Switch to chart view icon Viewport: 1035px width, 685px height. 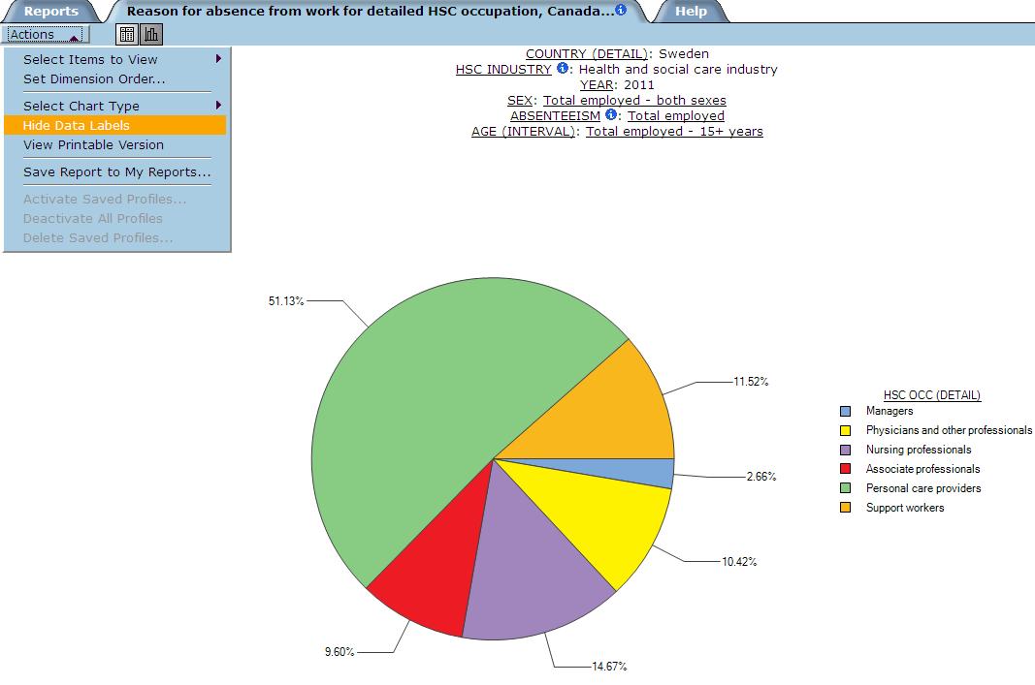[151, 35]
